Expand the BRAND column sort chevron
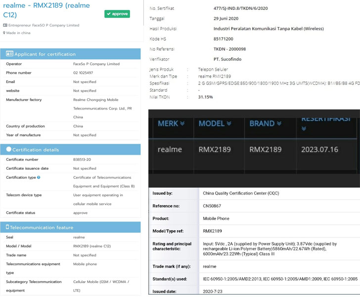 [279, 123]
